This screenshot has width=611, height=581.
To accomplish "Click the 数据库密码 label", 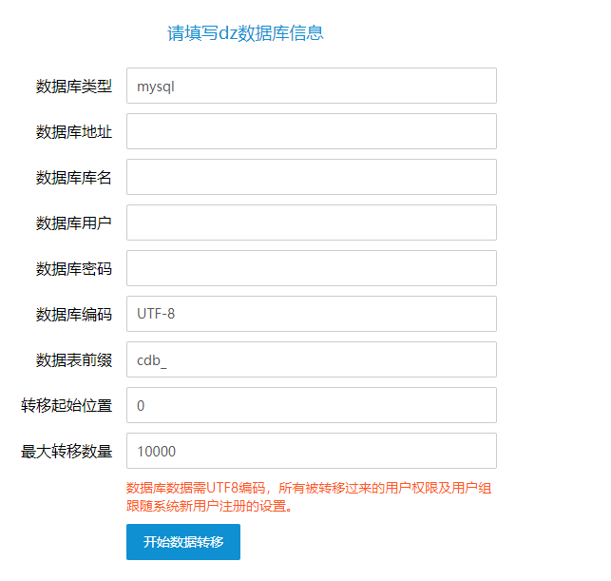I will tap(74, 269).
